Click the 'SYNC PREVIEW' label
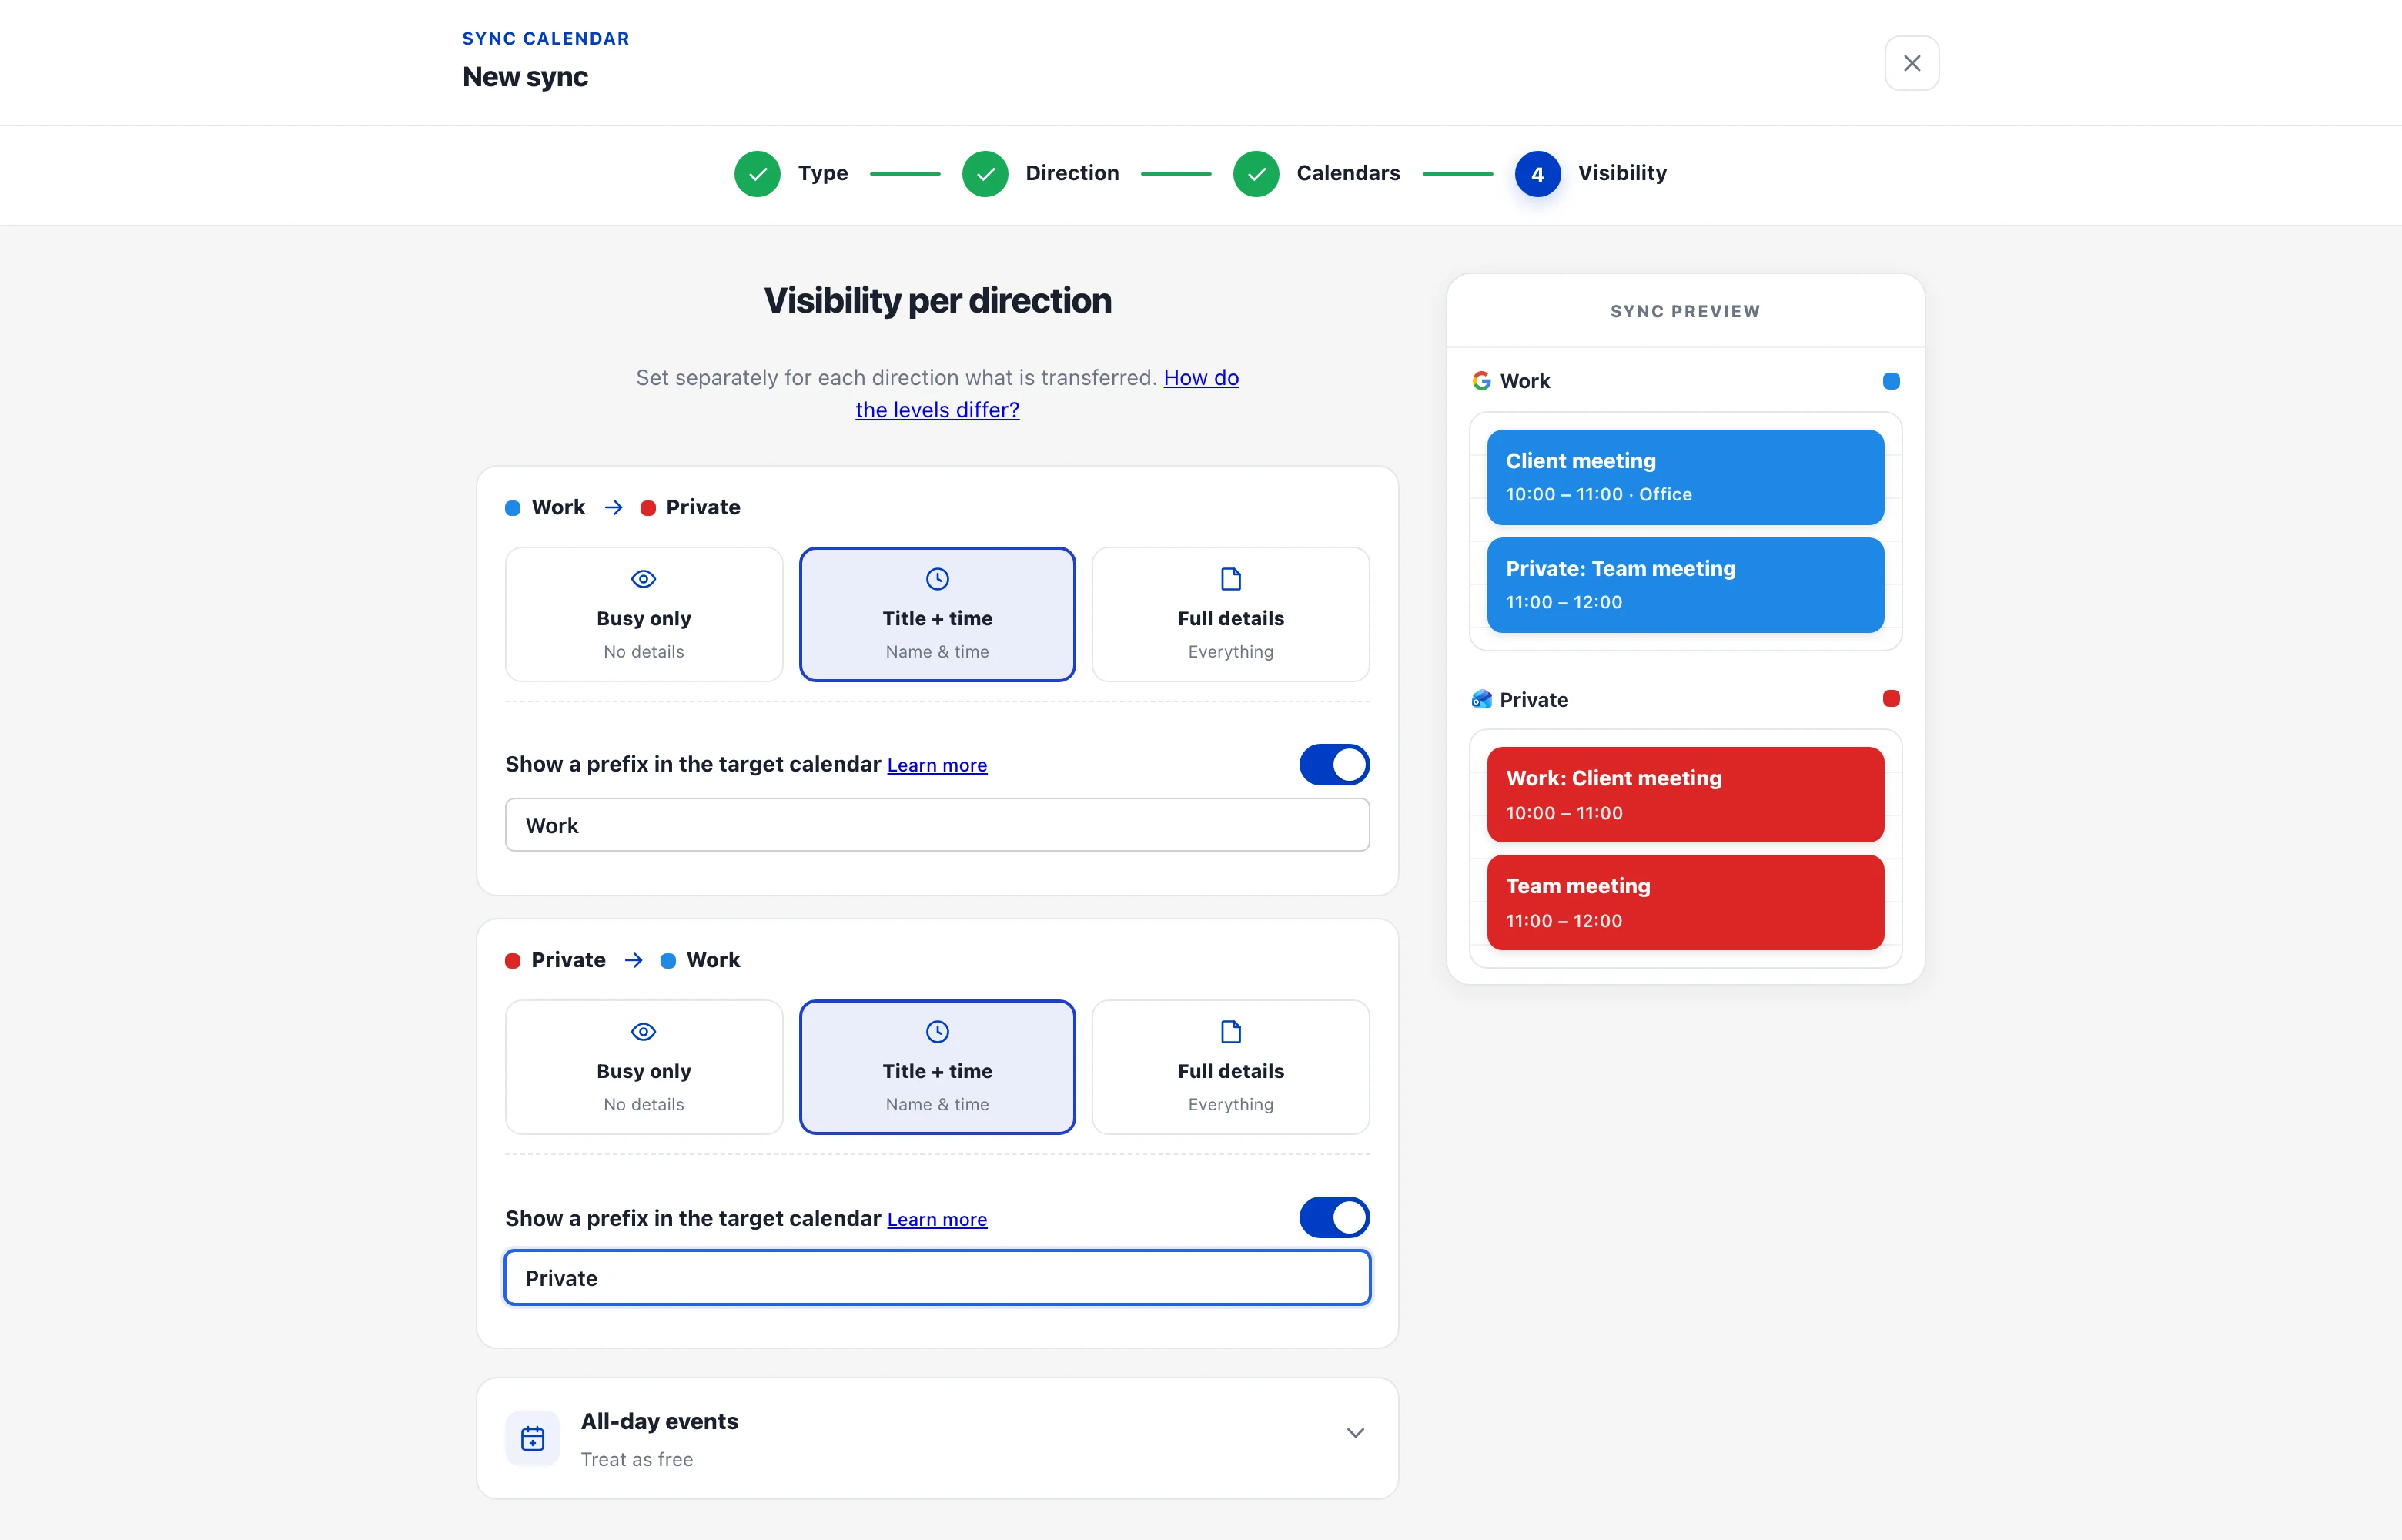 1685,312
